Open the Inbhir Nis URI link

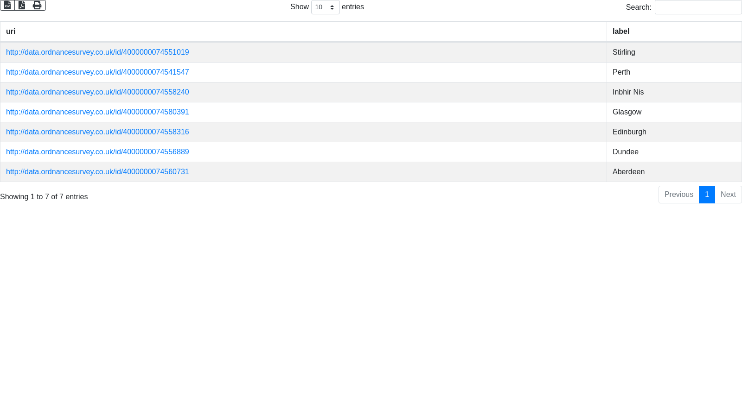pos(97,92)
